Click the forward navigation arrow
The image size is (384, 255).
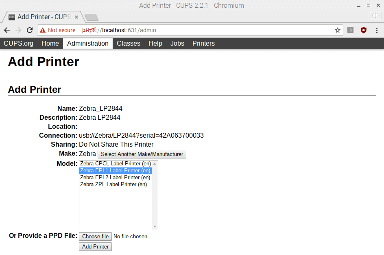point(18,30)
